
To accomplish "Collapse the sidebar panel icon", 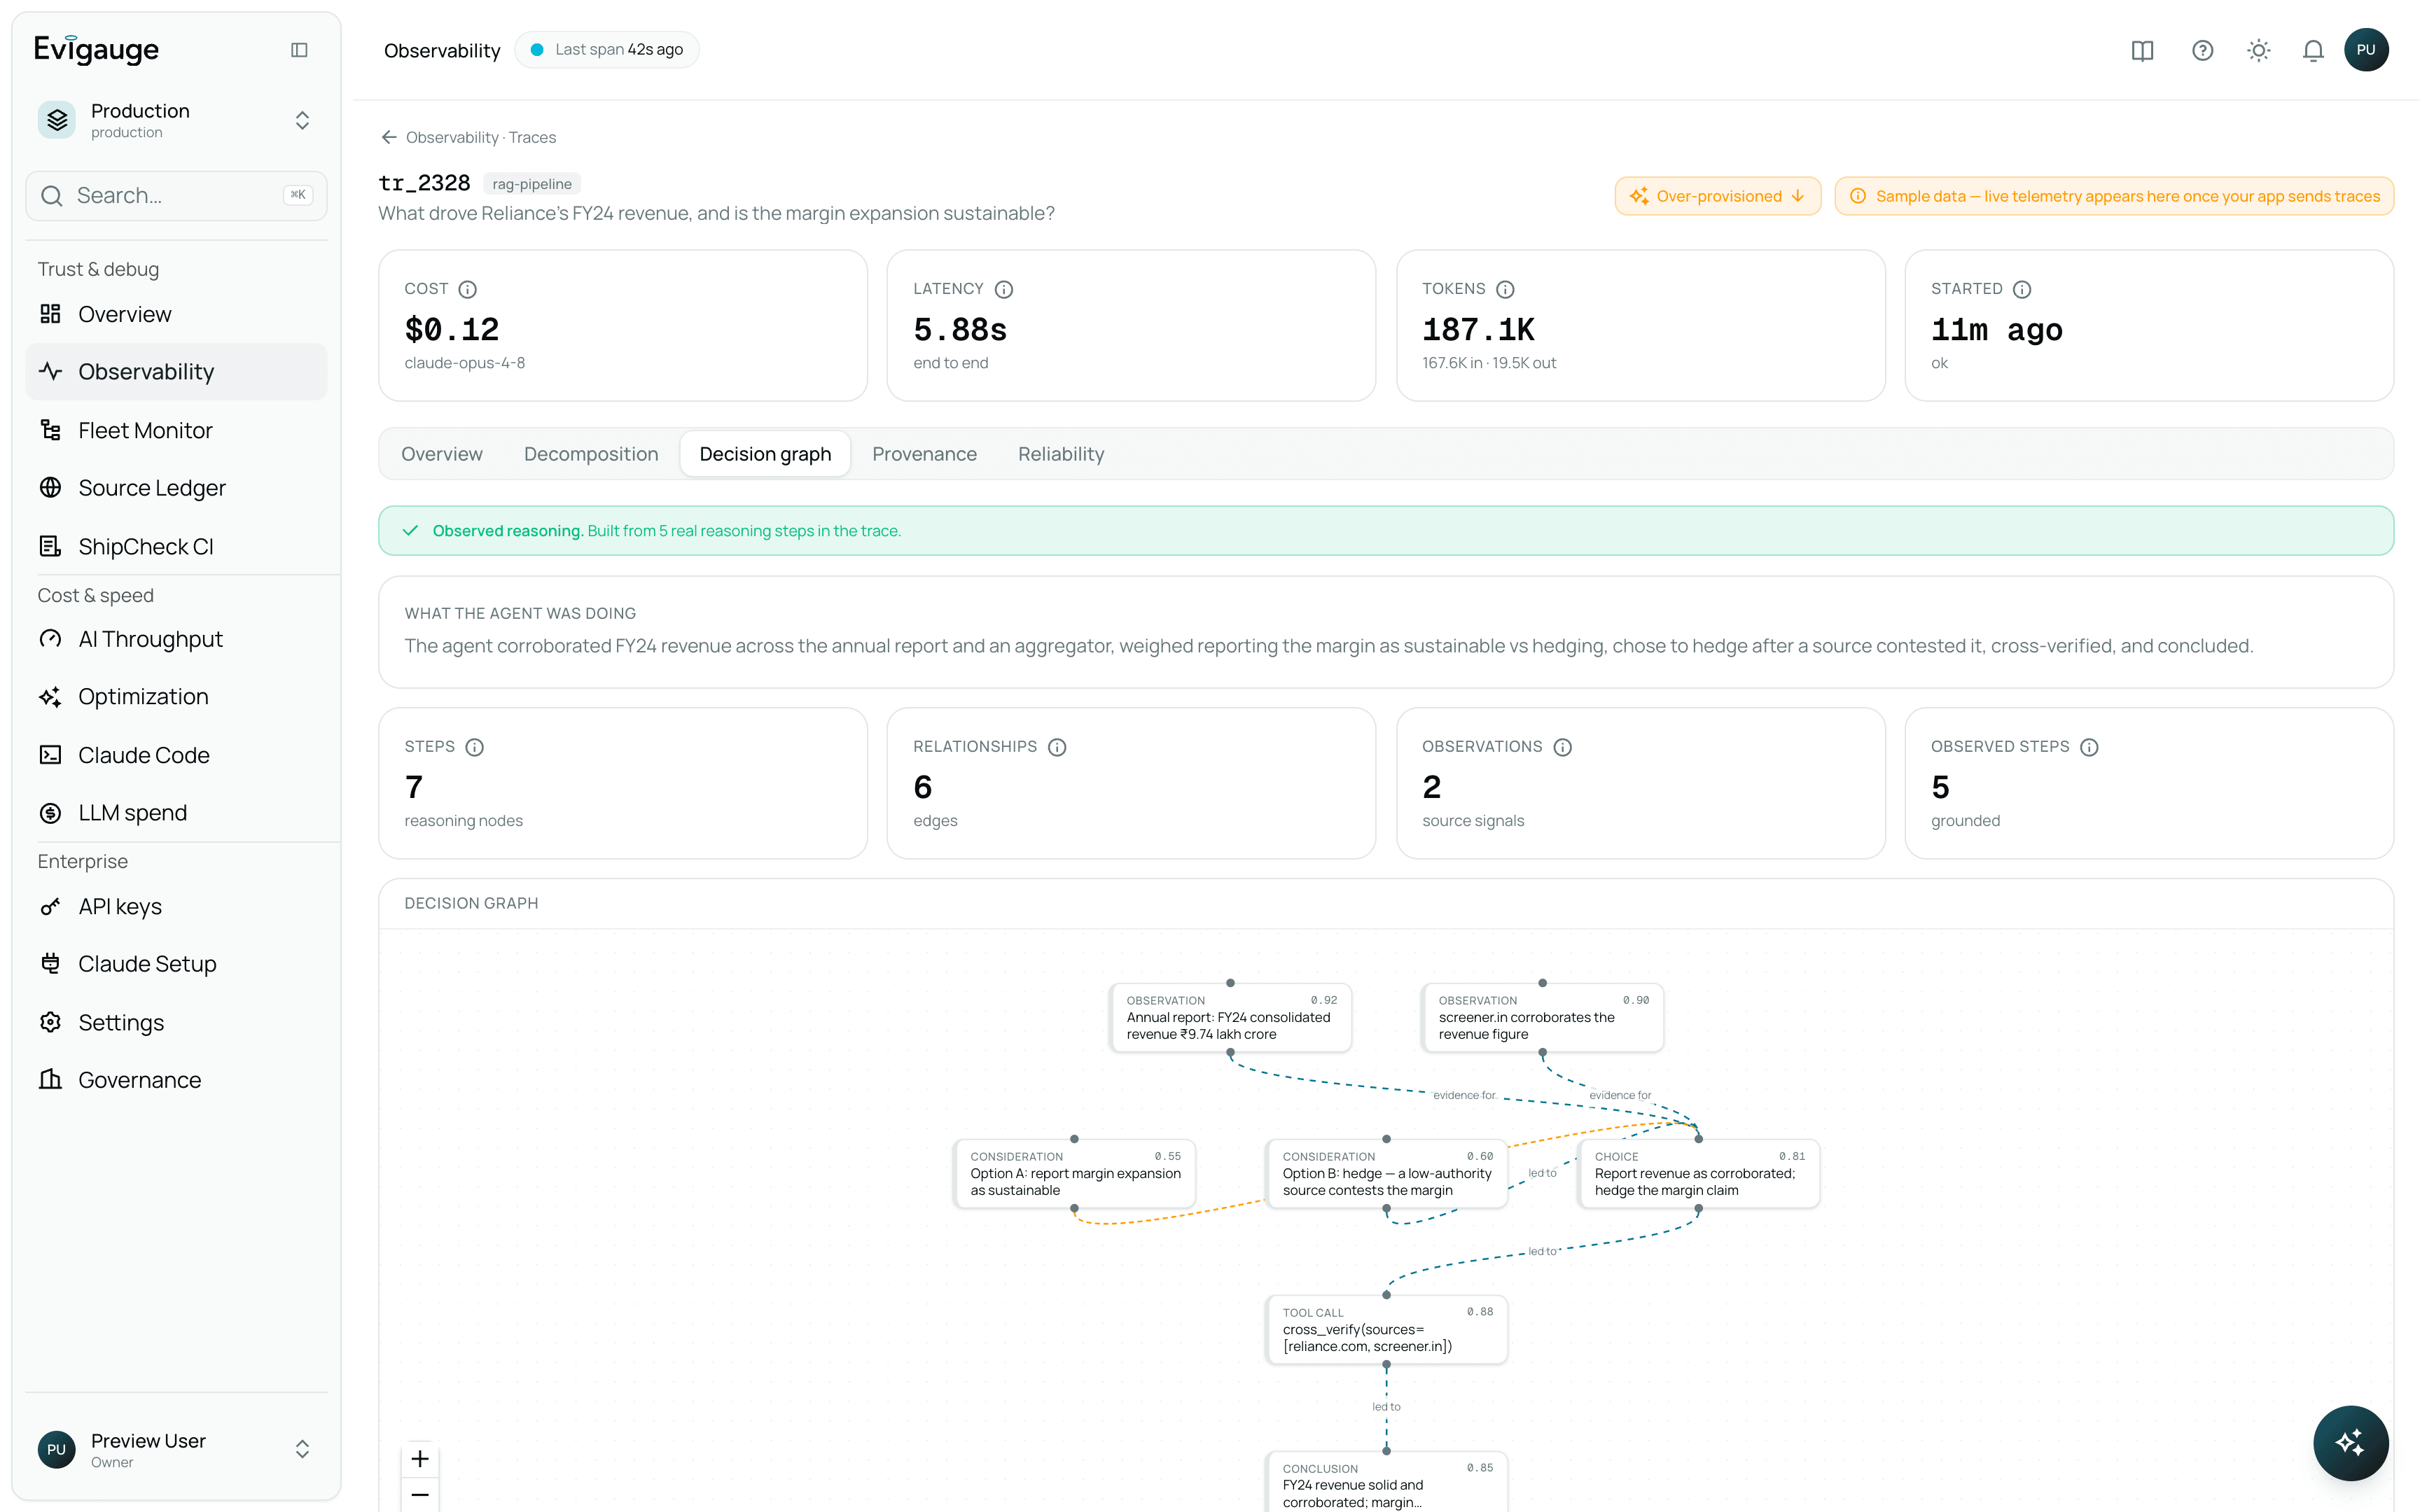I will coord(299,50).
